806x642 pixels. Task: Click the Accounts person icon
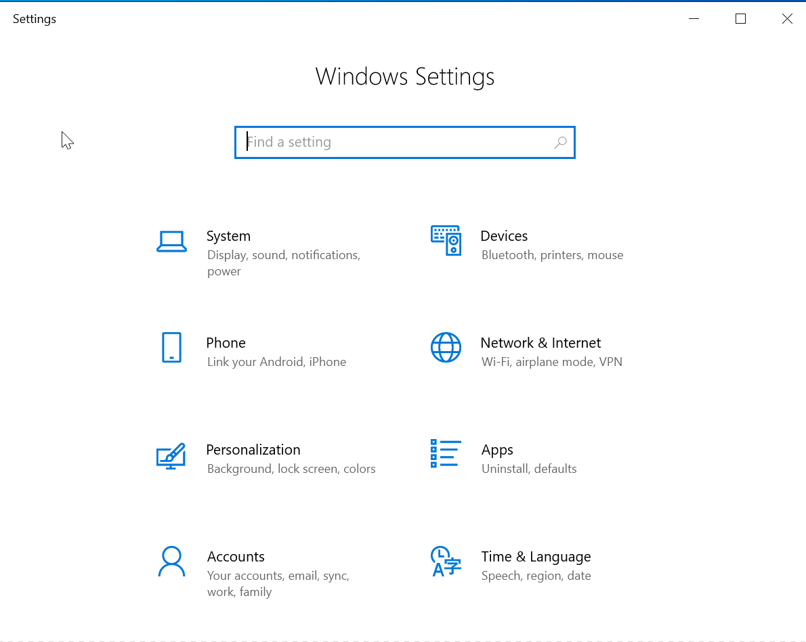coord(171,561)
